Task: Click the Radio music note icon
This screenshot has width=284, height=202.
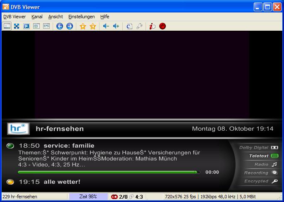Action: [x=274, y=164]
